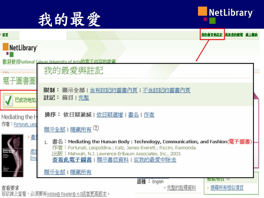Click the 依日期遞減 sort label
Image resolution: width=264 pixels, height=198 pixels.
[77, 115]
